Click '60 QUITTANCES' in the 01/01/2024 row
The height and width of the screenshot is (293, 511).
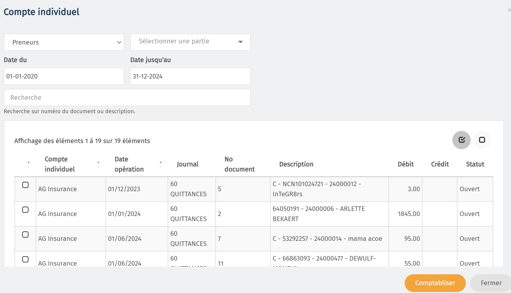(x=189, y=214)
